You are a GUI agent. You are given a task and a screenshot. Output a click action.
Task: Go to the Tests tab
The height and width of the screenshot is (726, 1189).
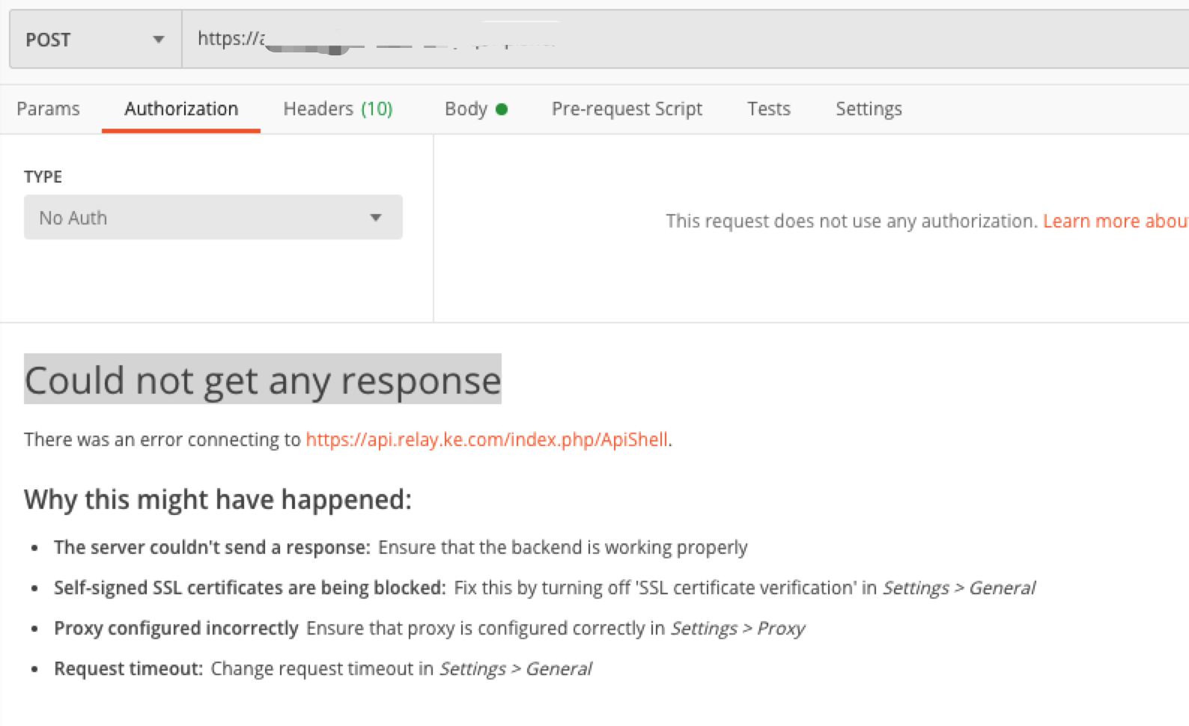pos(769,109)
